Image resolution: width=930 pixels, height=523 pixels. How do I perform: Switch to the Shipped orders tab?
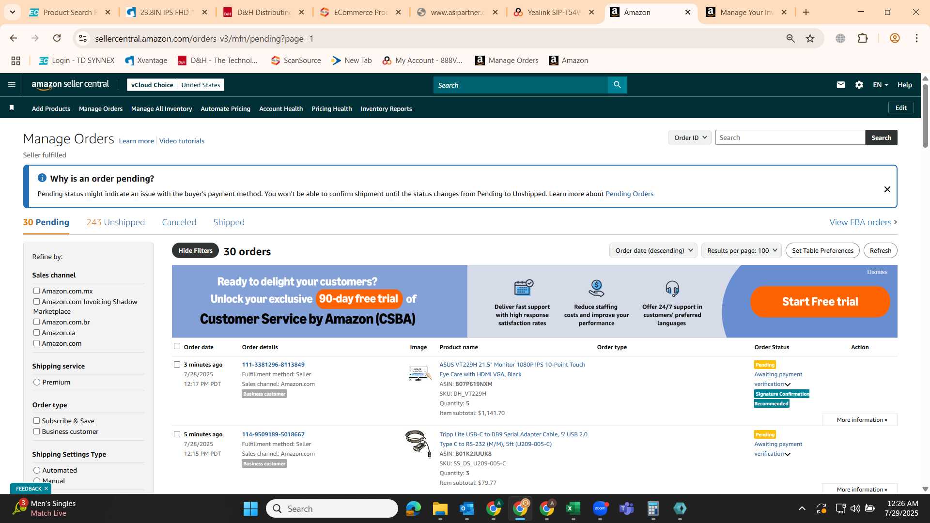(229, 222)
